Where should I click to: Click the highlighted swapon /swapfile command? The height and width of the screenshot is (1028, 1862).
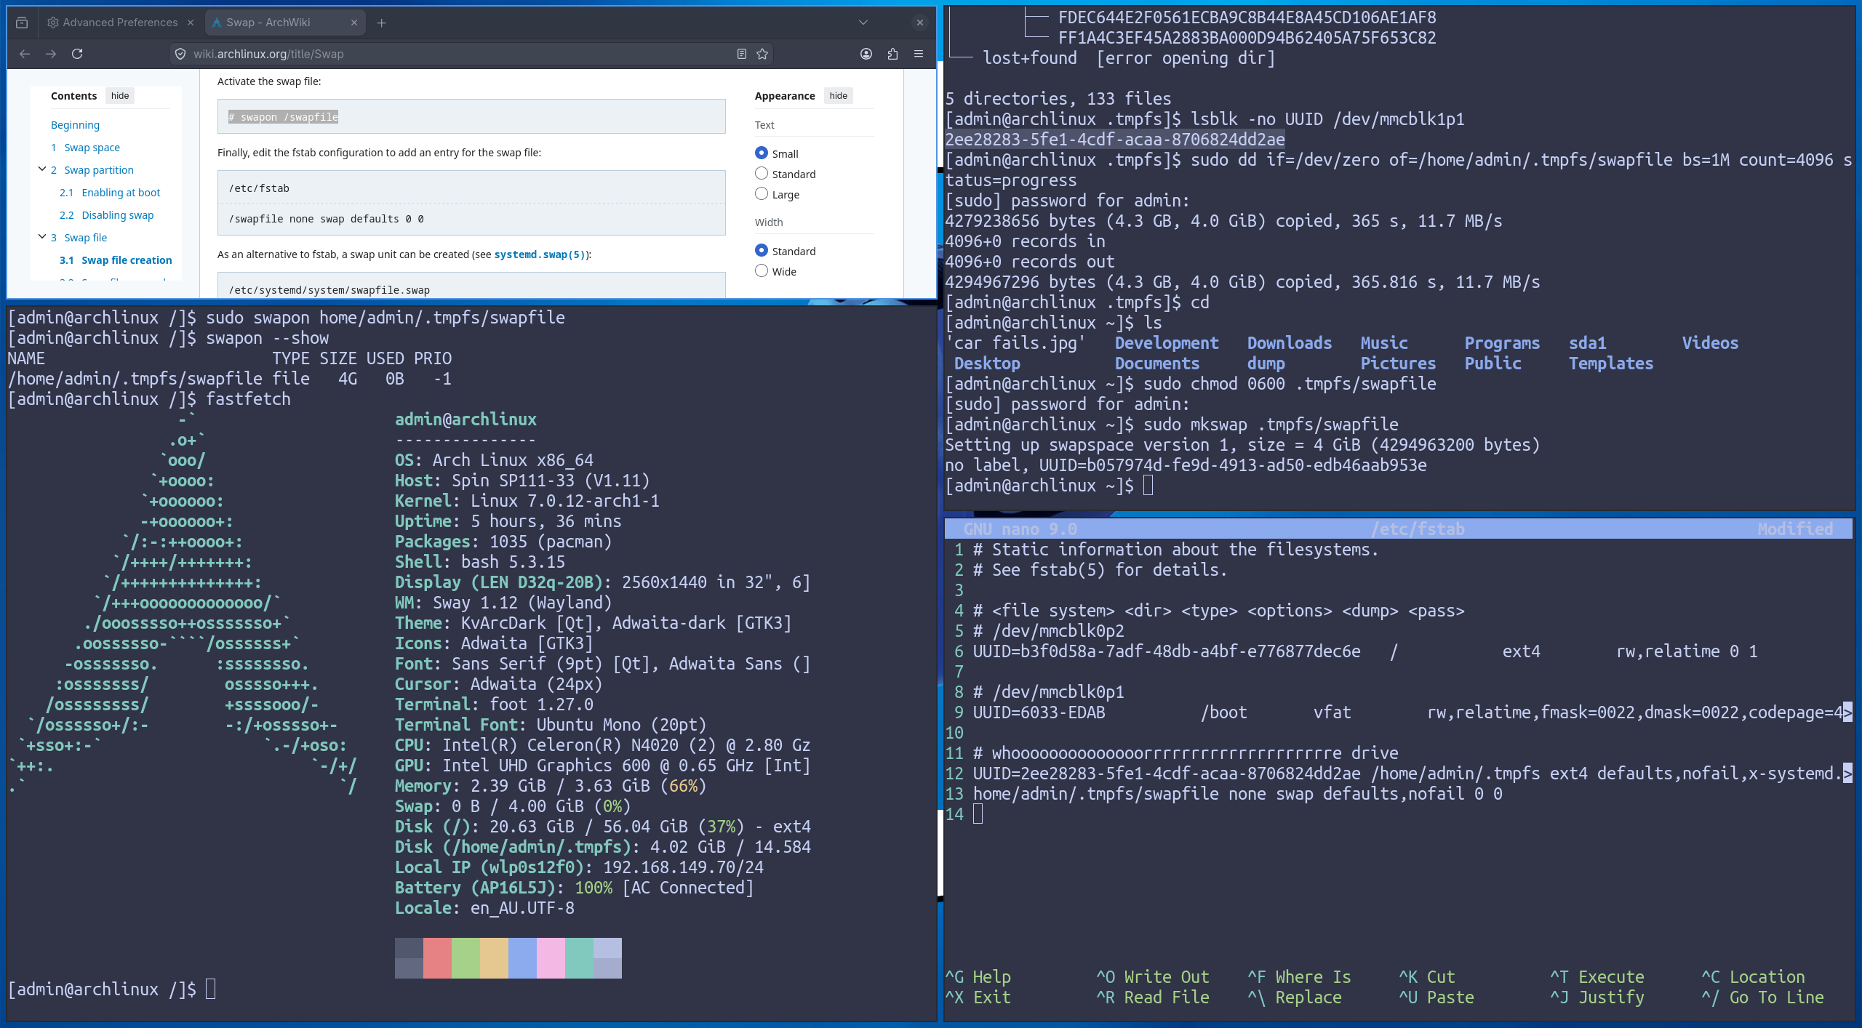pos(284,117)
